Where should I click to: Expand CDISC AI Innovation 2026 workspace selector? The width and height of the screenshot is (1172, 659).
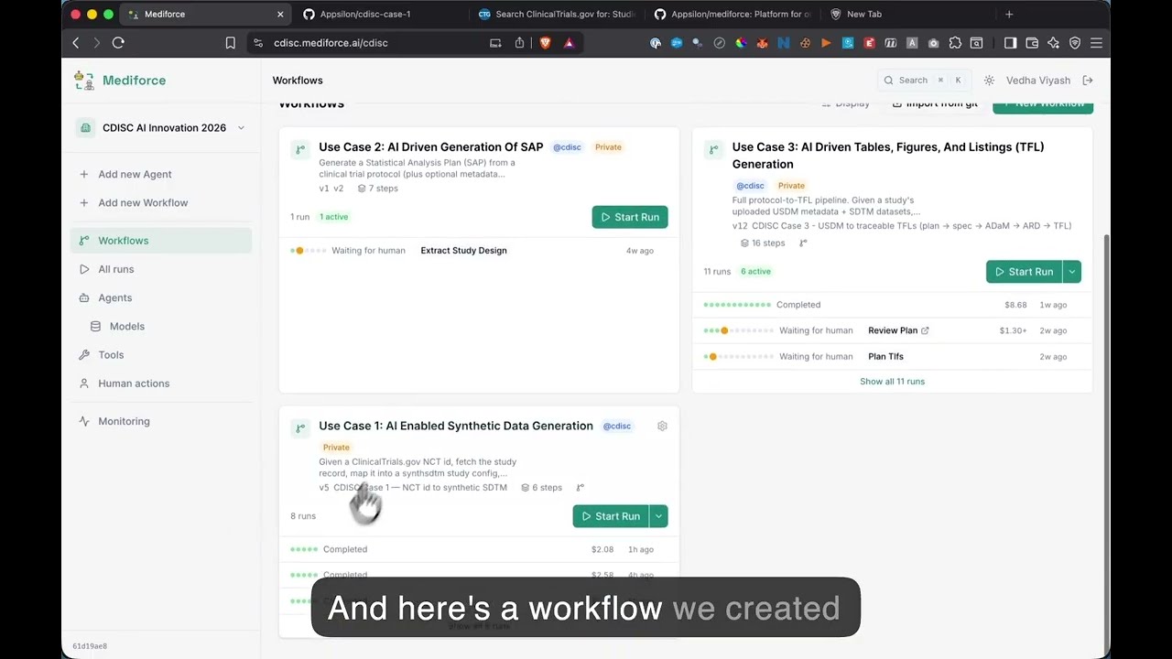163,128
